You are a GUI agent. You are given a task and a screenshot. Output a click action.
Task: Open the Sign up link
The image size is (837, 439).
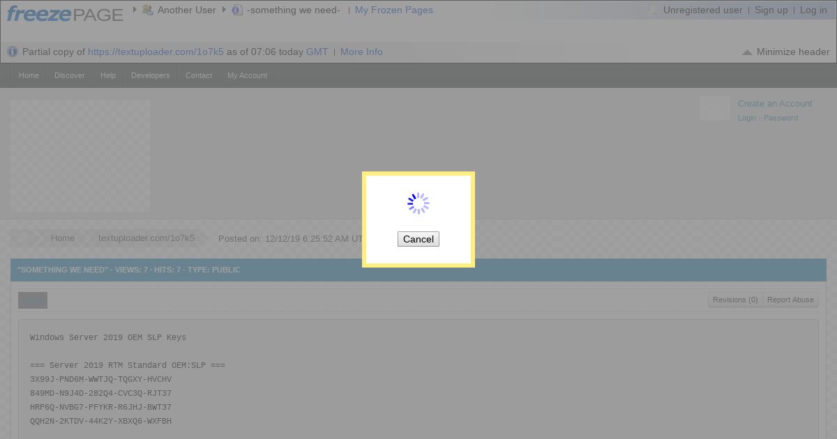[771, 10]
